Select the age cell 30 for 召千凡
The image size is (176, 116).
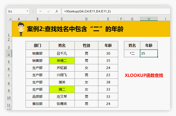[x=108, y=53]
